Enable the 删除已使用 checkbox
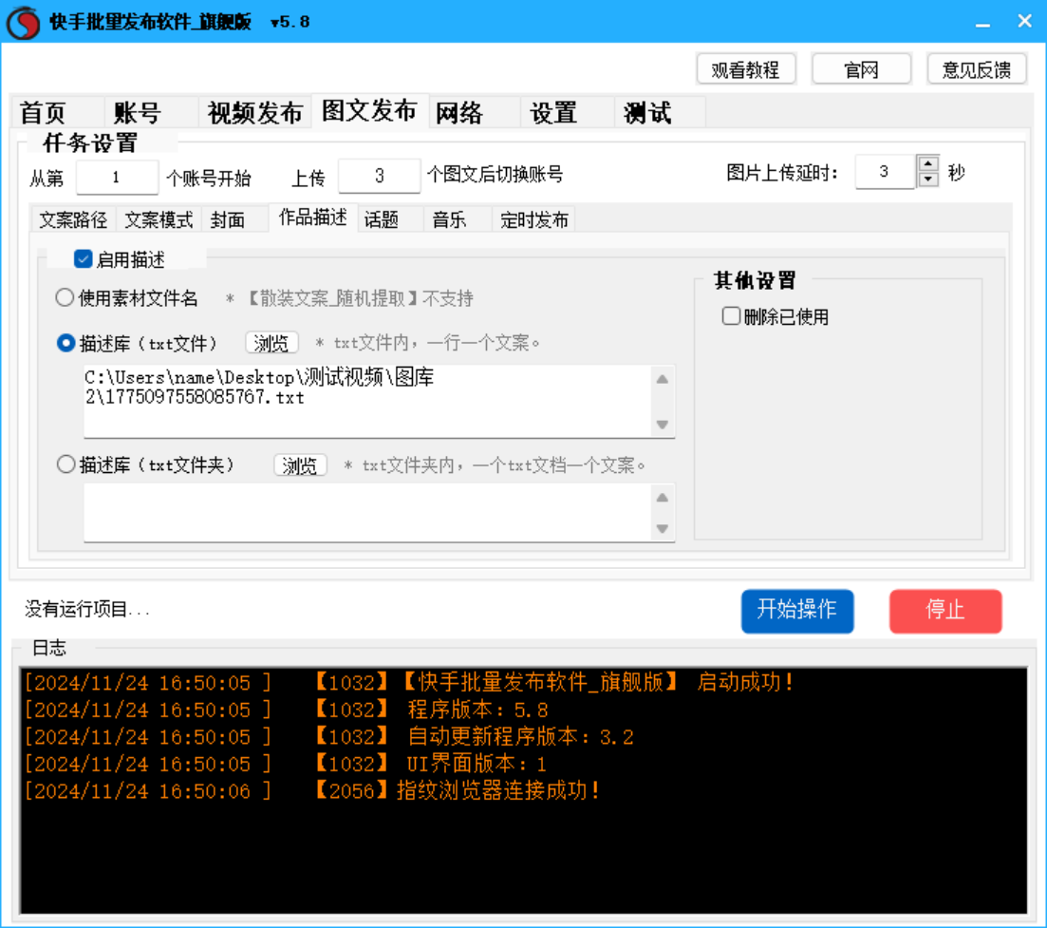 [731, 316]
